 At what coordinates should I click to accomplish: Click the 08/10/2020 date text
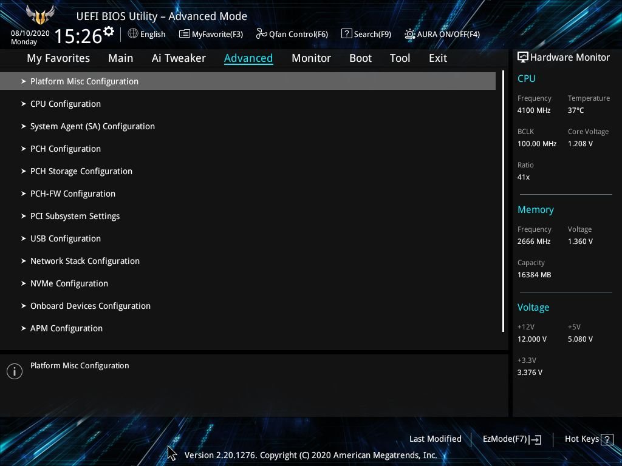click(30, 33)
